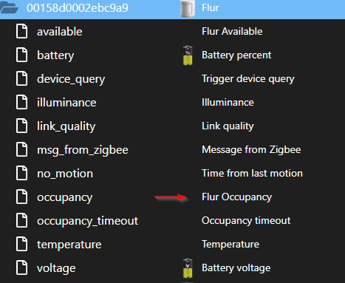This screenshot has width=345, height=283.
Task: Click the Battery voltage battery icon
Action: 188,268
